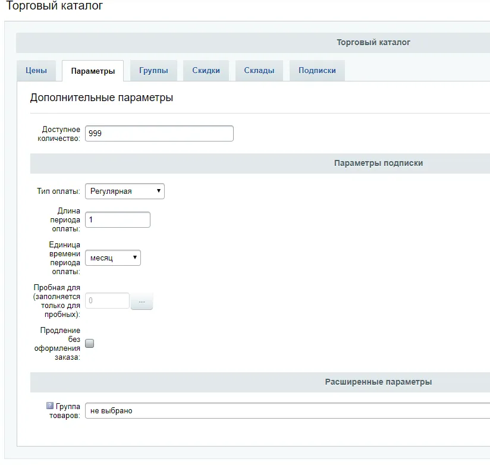This screenshot has width=490, height=465.
Task: Open the Тип оплаты dropdown
Action: [125, 191]
